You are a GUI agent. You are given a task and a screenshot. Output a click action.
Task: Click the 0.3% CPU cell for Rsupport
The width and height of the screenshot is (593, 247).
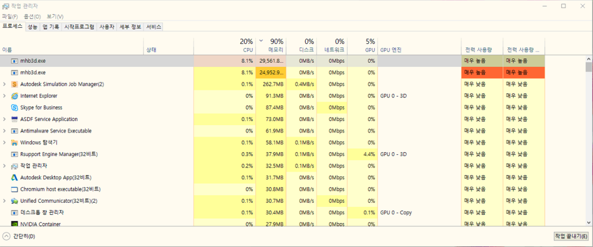click(225, 154)
